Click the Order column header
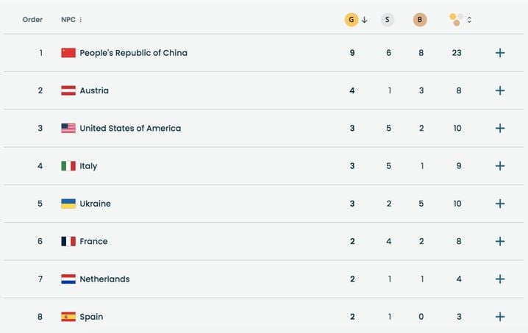 (32, 20)
